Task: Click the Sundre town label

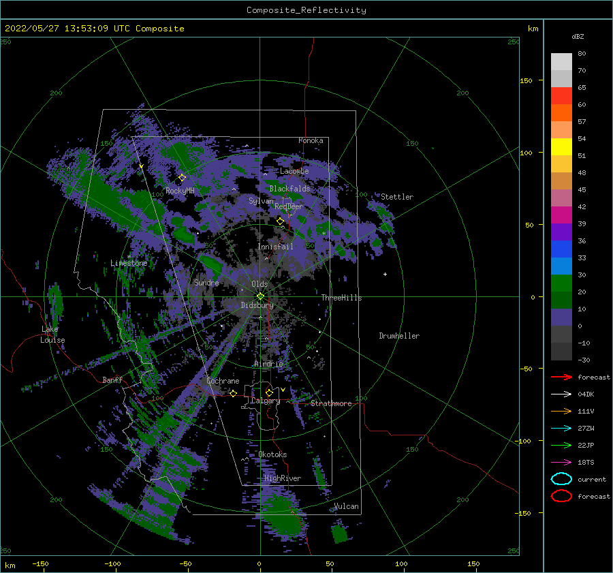Action: 206,282
